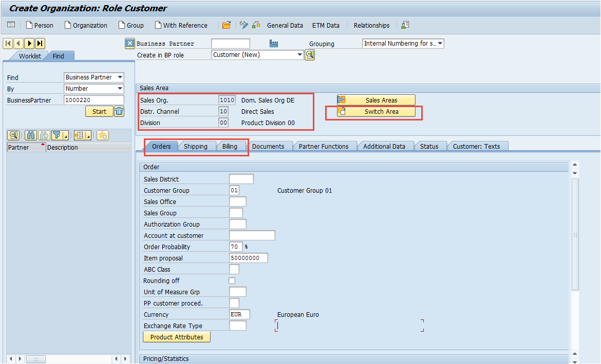Go to last record navigation arrow
601x364 pixels.
click(40, 44)
